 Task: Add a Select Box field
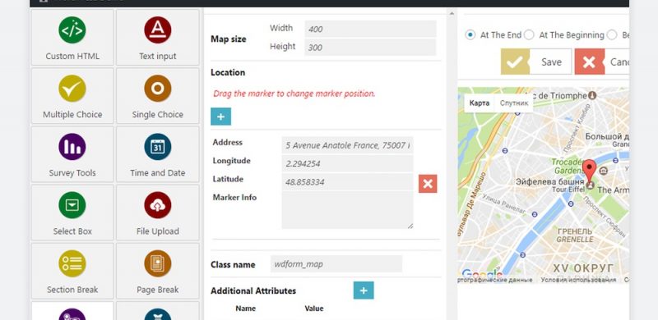[72, 213]
